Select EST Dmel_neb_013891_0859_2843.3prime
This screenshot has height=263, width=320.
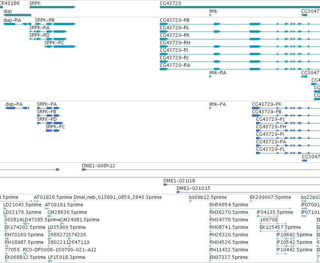coord(118,197)
